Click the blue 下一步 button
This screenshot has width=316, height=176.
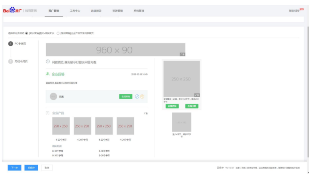click(x=14, y=168)
